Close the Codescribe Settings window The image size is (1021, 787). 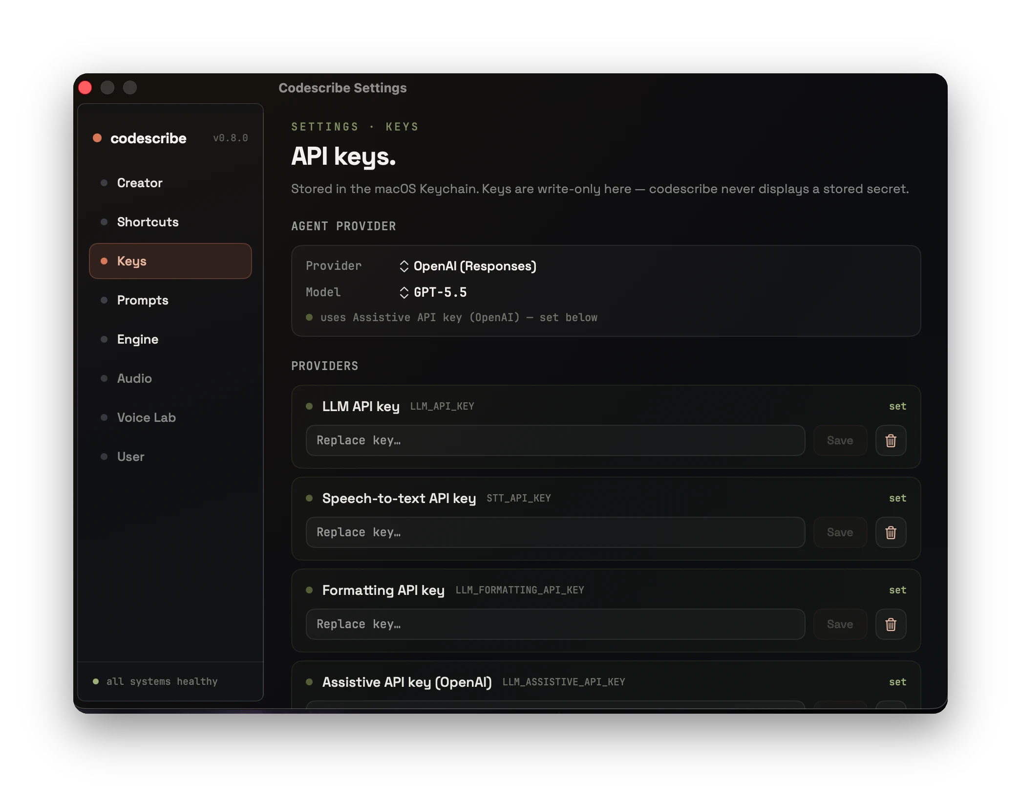85,87
